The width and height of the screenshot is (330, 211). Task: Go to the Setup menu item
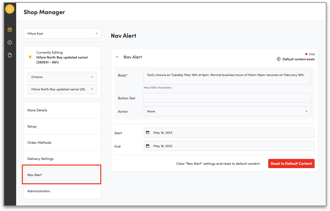(x=62, y=127)
